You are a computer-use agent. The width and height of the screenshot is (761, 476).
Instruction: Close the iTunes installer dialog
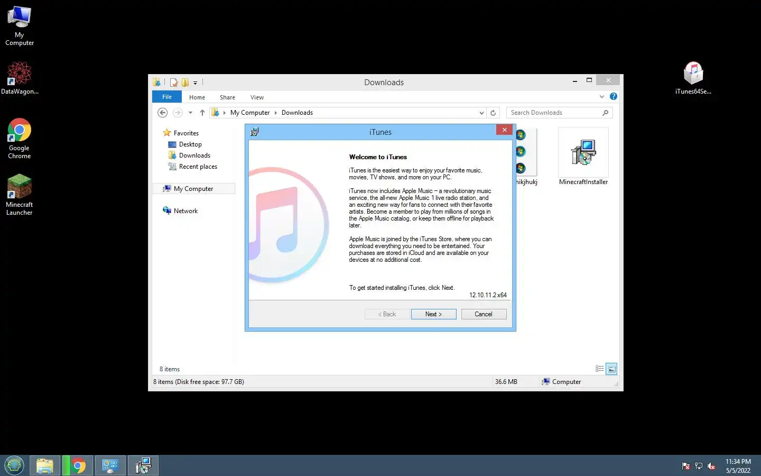click(x=504, y=130)
